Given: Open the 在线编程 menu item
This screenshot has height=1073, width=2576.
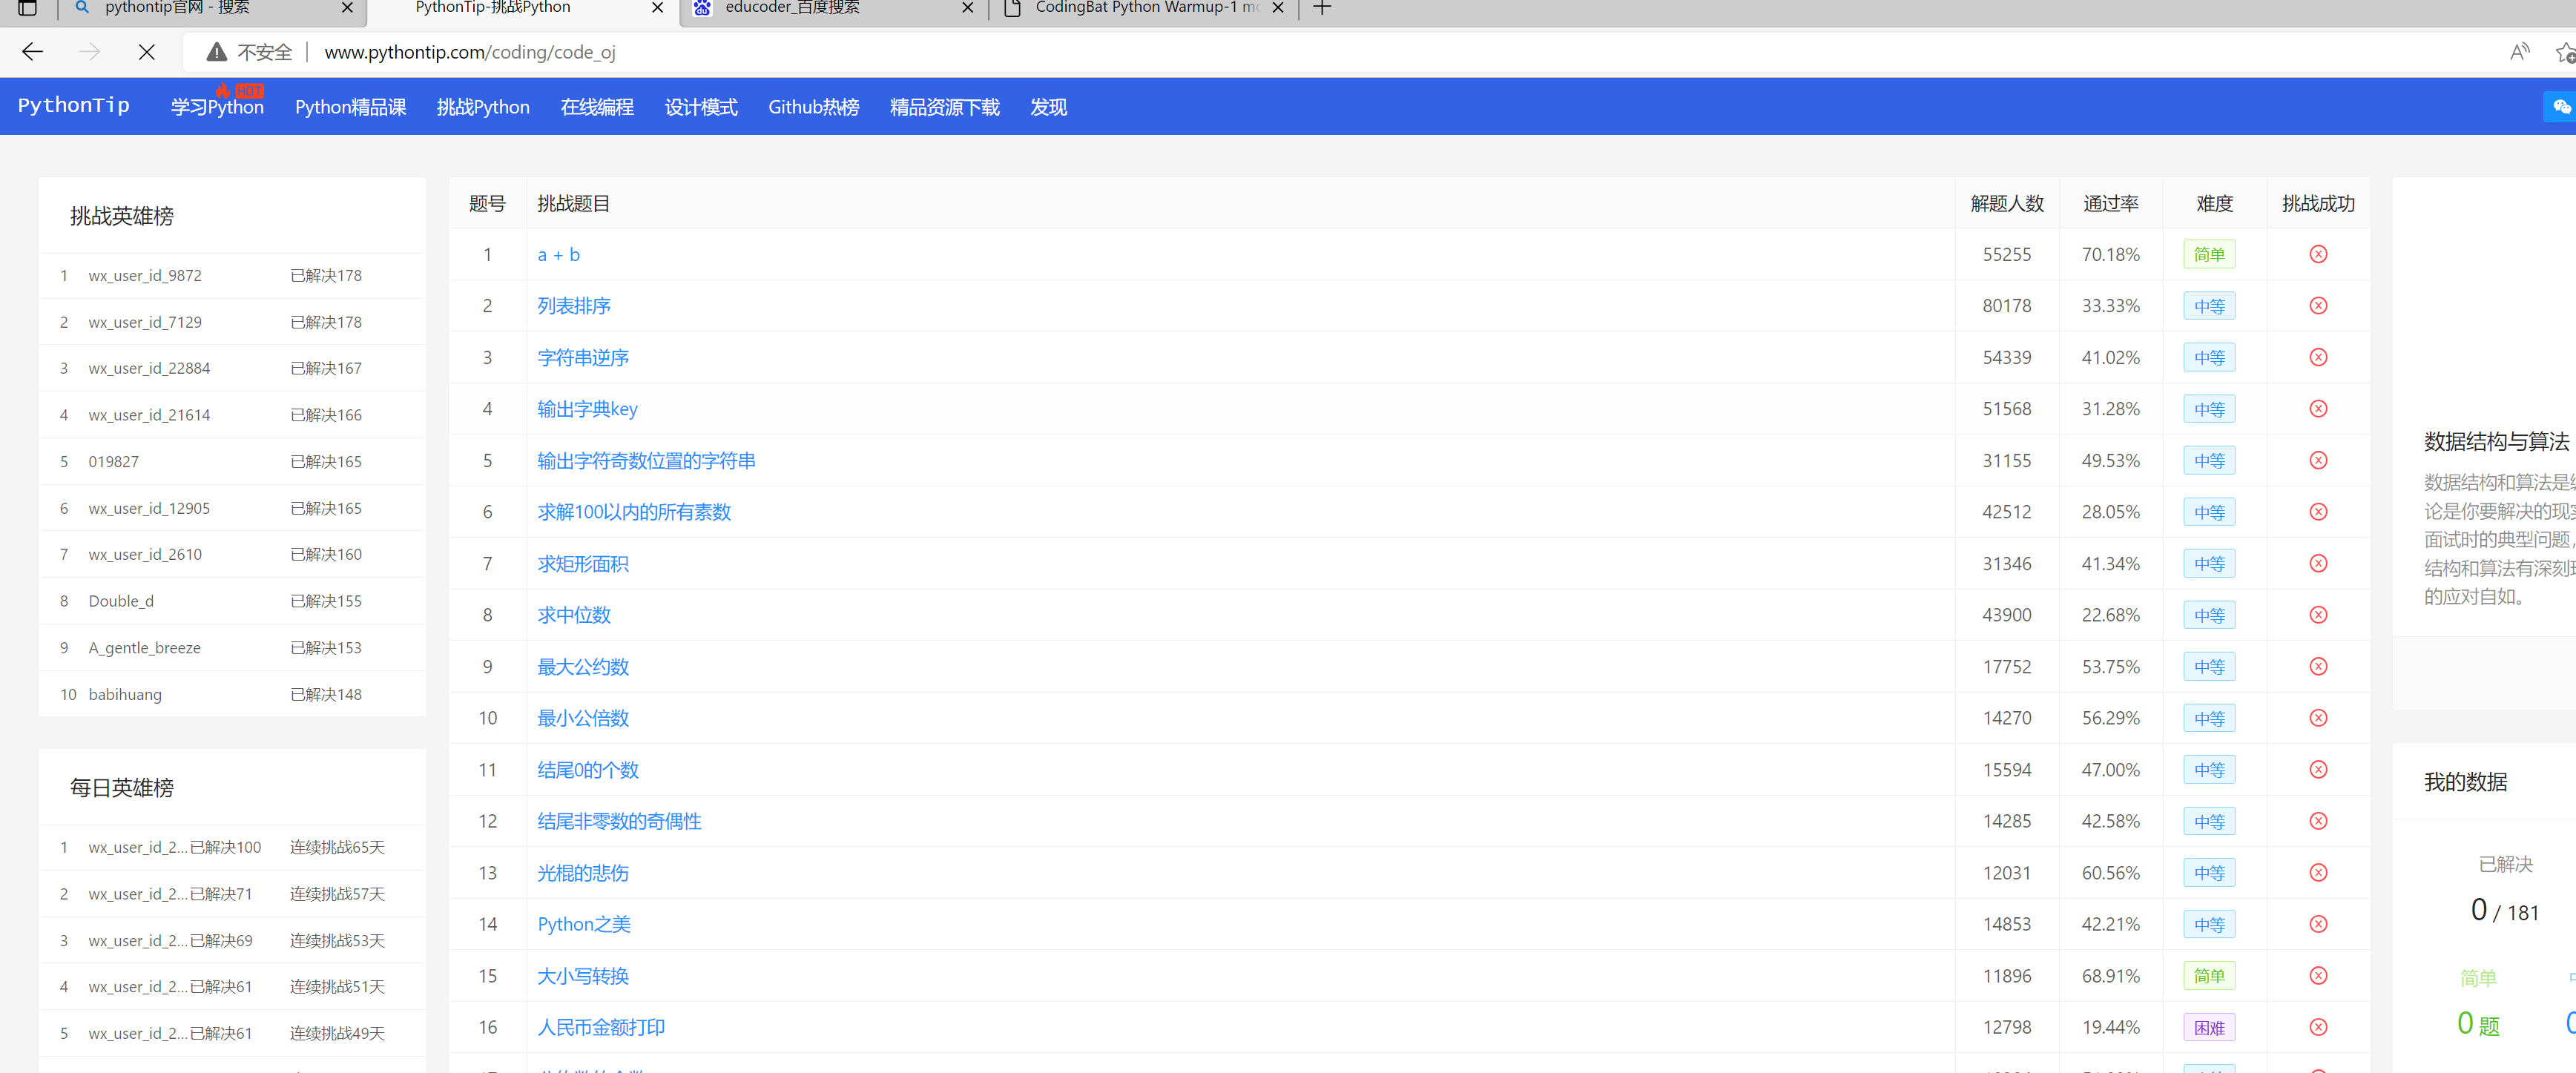Looking at the screenshot, I should tap(597, 107).
